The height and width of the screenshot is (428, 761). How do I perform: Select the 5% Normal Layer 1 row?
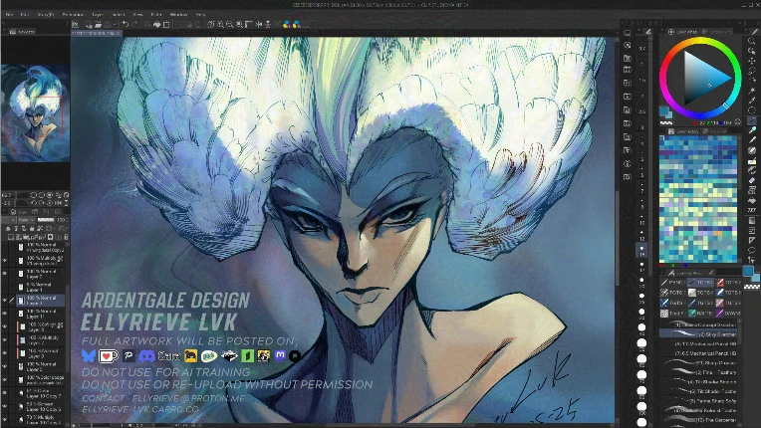click(38, 287)
